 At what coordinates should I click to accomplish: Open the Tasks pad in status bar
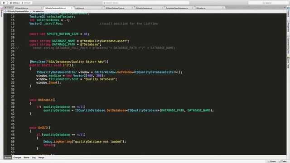pos(283,161)
